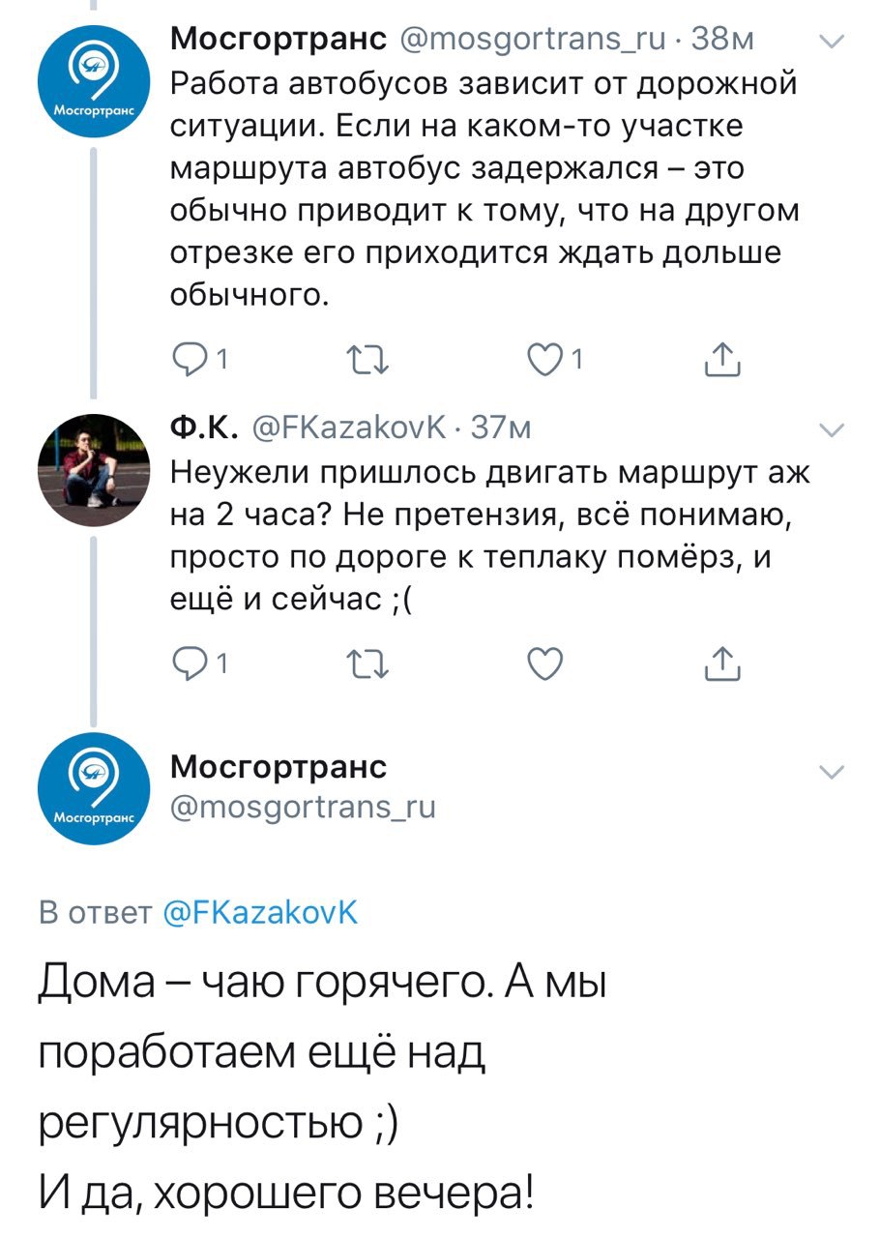The image size is (880, 1238).
Task: View Ф.К.'s profile photo
Action: 94,467
